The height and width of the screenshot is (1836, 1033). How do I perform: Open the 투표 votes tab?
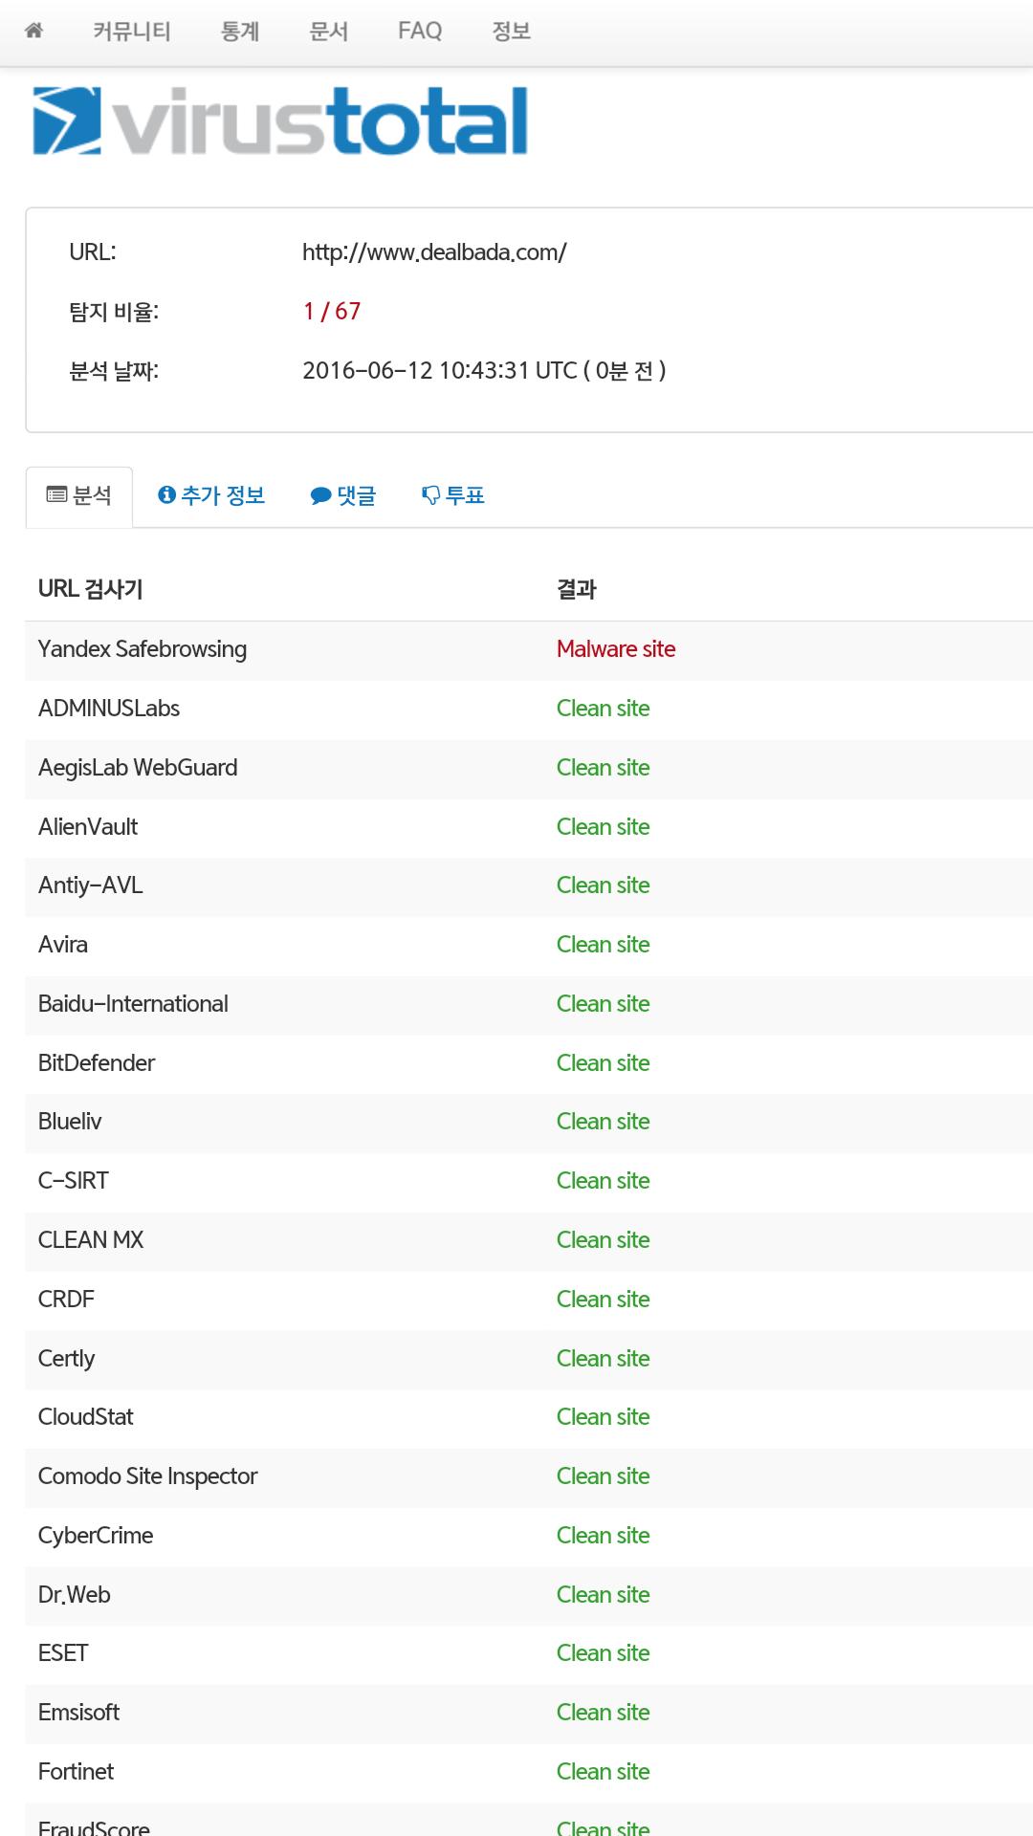453,495
